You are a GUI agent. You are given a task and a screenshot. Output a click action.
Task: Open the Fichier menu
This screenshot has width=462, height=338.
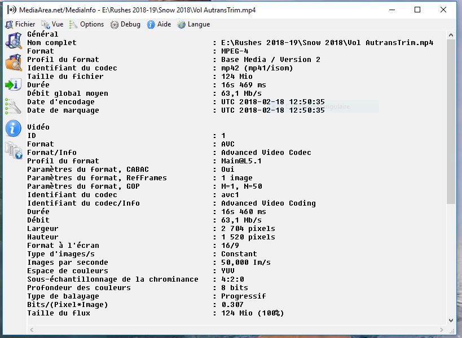[x=20, y=24]
